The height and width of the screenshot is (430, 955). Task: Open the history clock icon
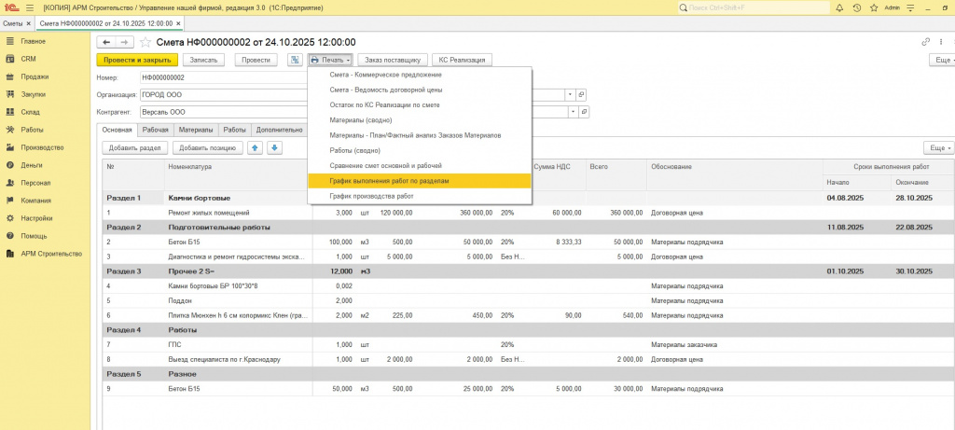click(x=857, y=7)
